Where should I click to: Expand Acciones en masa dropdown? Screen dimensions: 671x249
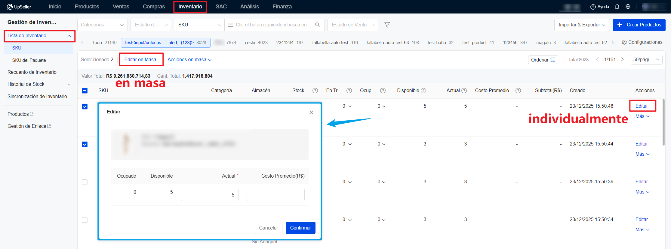pos(189,60)
